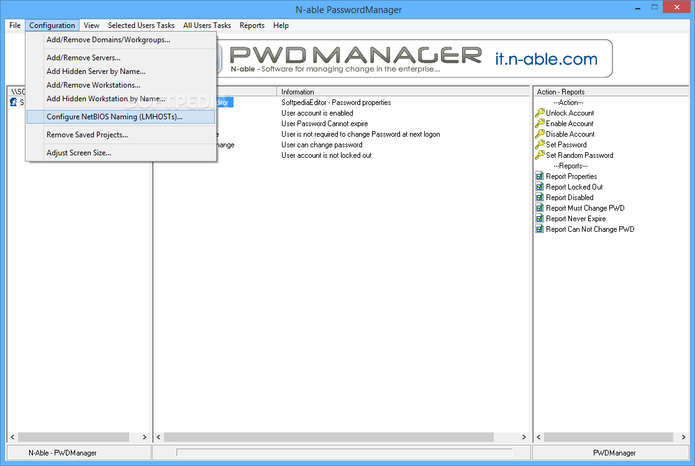
Task: Click Disable Account action
Action: pos(570,134)
